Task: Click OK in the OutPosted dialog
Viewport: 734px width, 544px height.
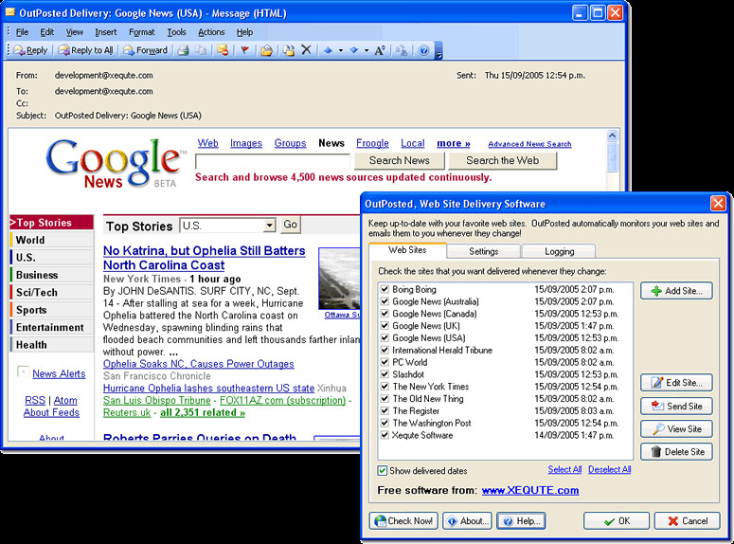Action: point(617,520)
